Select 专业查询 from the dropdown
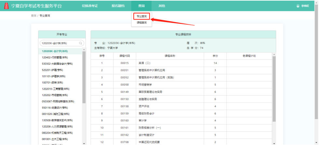The height and width of the screenshot is (145, 319). coord(142,16)
